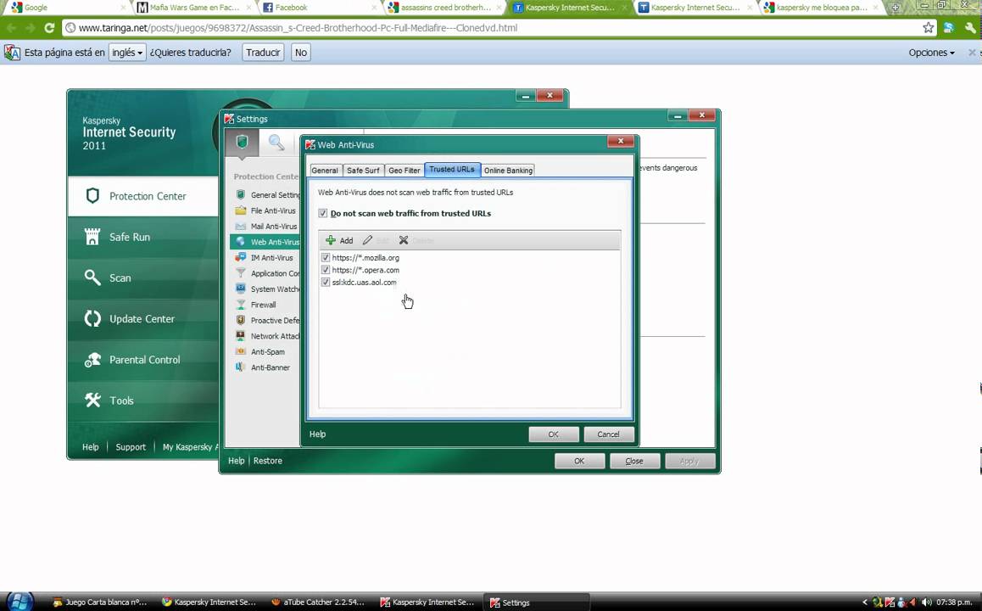982x611 pixels.
Task: Click Traducir button
Action: 263,53
